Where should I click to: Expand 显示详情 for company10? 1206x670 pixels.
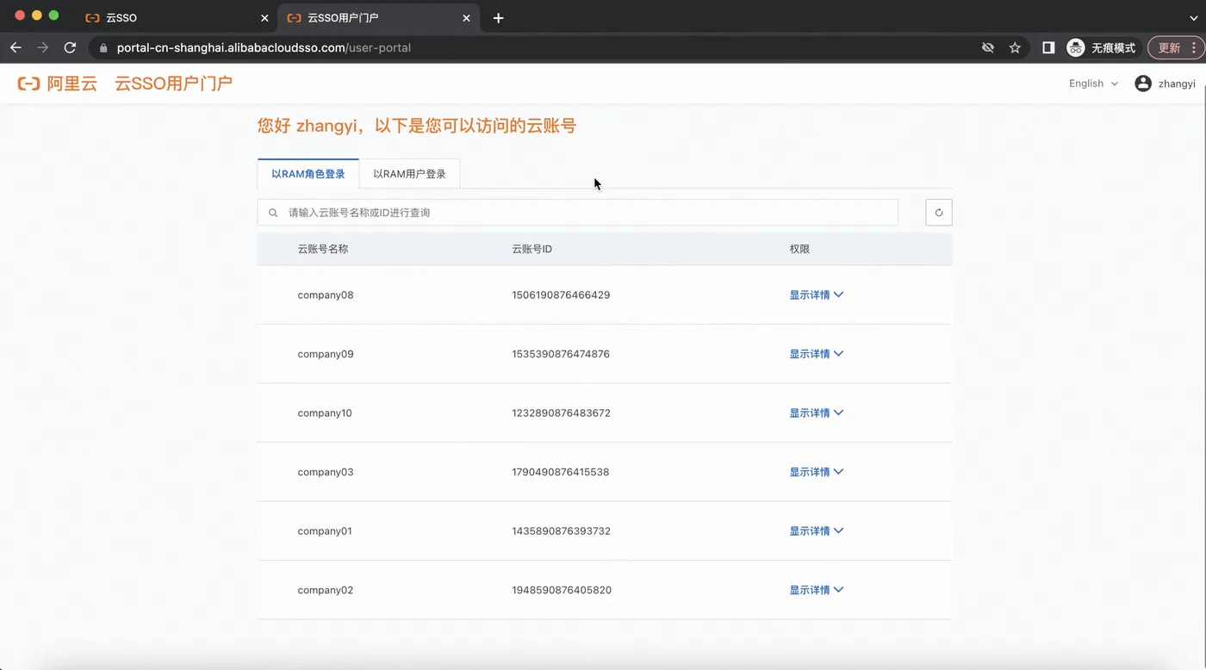816,413
